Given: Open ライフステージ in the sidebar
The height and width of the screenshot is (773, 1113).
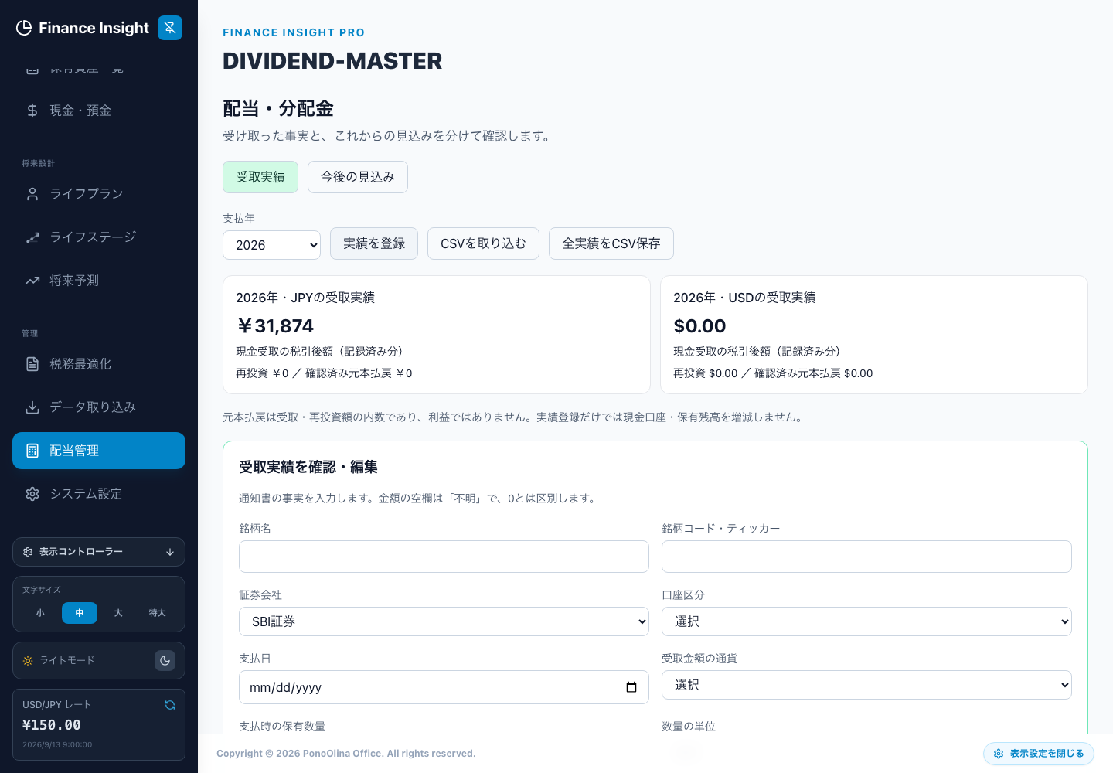Looking at the screenshot, I should click(99, 237).
